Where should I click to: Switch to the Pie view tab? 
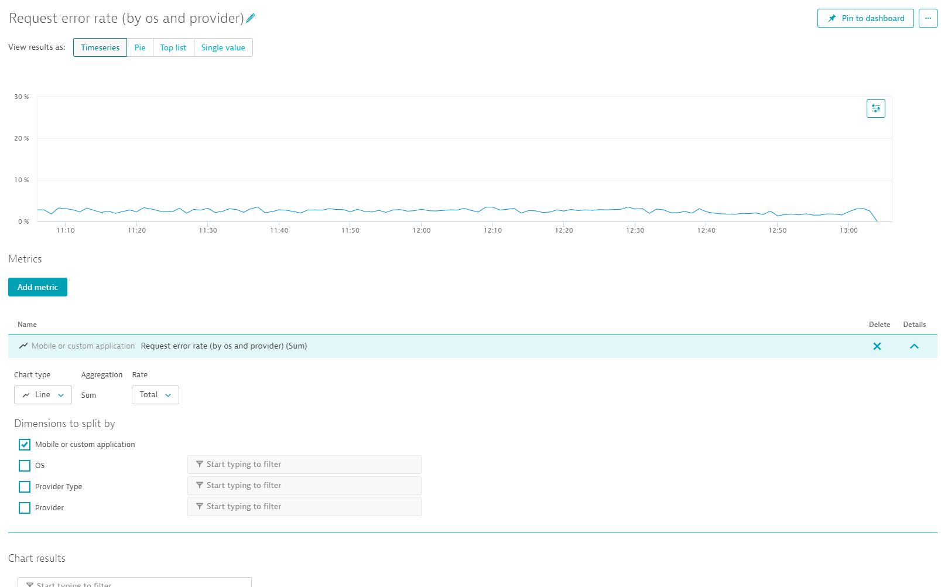(139, 47)
